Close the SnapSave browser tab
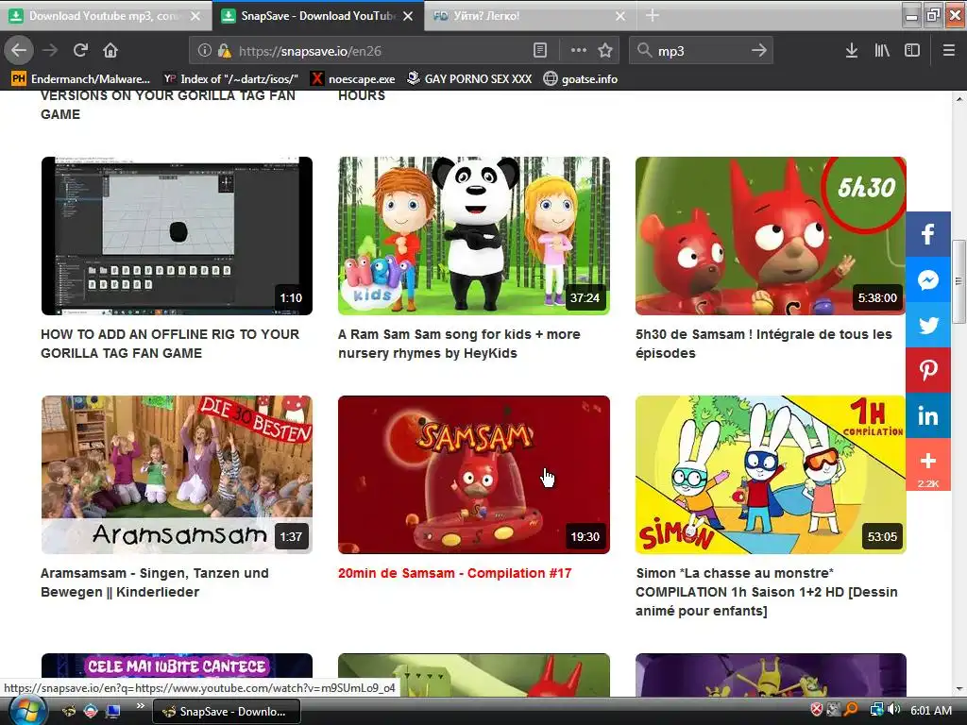This screenshot has width=967, height=725. 408,16
